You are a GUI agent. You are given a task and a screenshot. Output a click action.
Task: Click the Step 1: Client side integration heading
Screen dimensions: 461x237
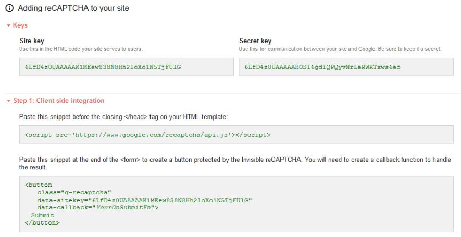59,101
